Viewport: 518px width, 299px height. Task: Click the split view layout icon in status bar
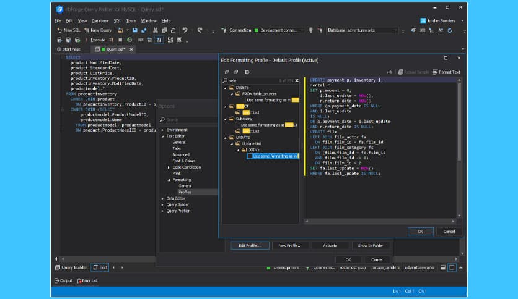(x=452, y=267)
